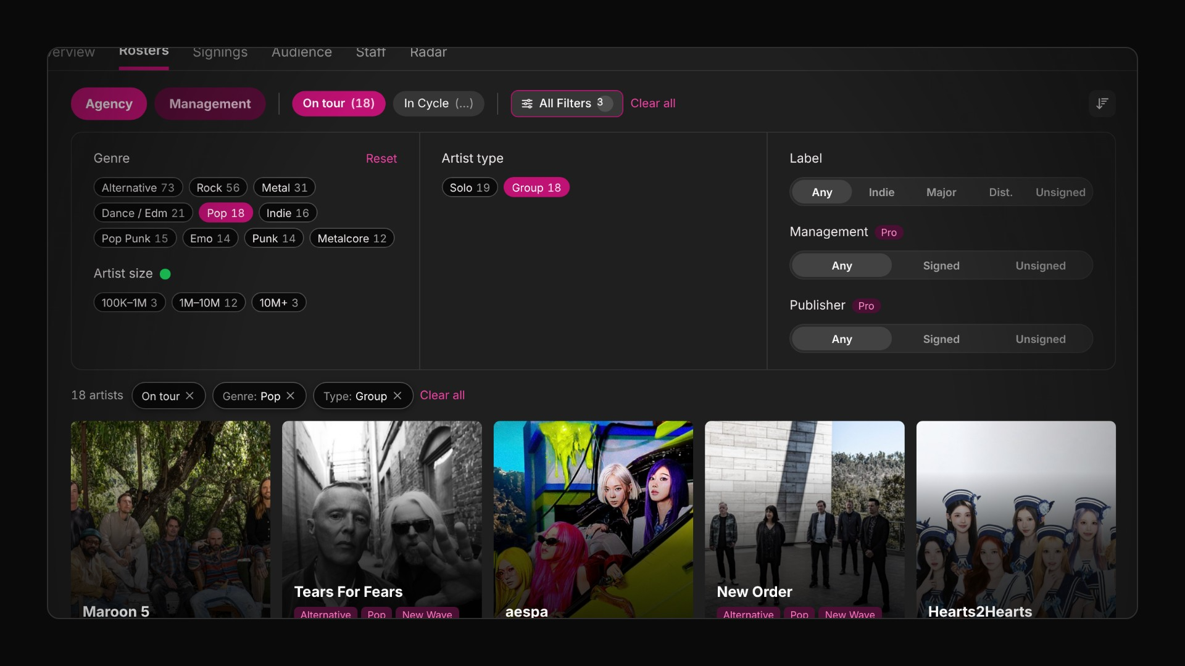This screenshot has height=666, width=1185.
Task: Open the Tears For Fears artist card
Action: [382, 520]
